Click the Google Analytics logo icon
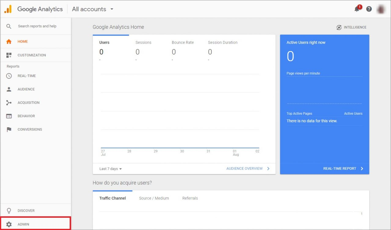Viewport: 391px width, 230px height. click(x=8, y=9)
